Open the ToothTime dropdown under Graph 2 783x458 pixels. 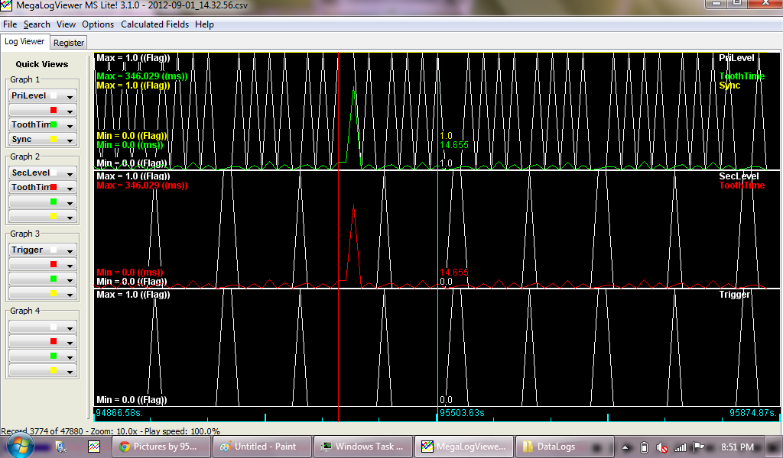[x=42, y=187]
